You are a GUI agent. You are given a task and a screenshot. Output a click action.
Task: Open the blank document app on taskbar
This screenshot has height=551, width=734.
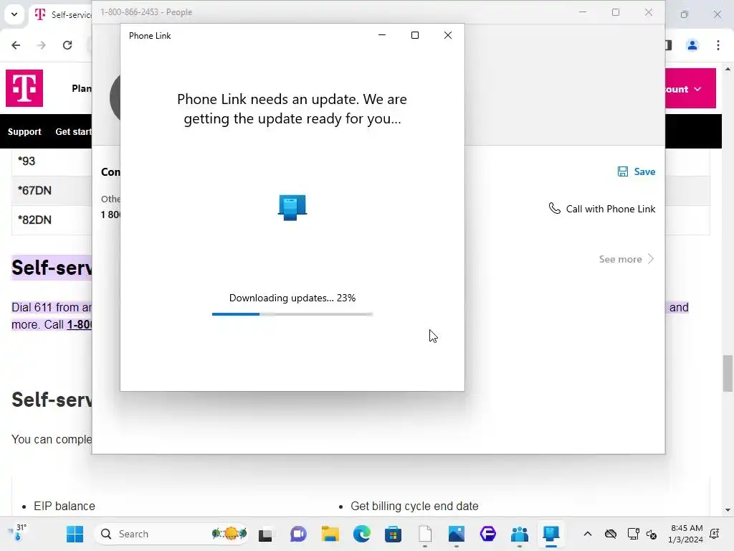(x=425, y=534)
